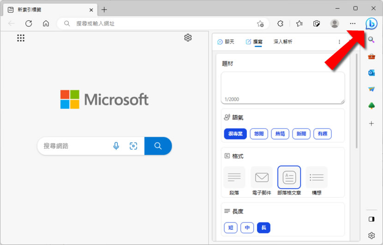Toggle the sidebar hide panel icon
This screenshot has height=245, width=383.
click(371, 219)
